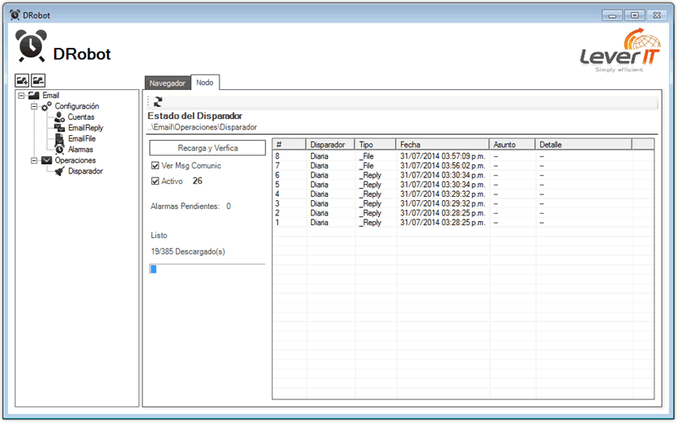Click the DRobot alarm clock logo
The image size is (677, 422).
[31, 46]
